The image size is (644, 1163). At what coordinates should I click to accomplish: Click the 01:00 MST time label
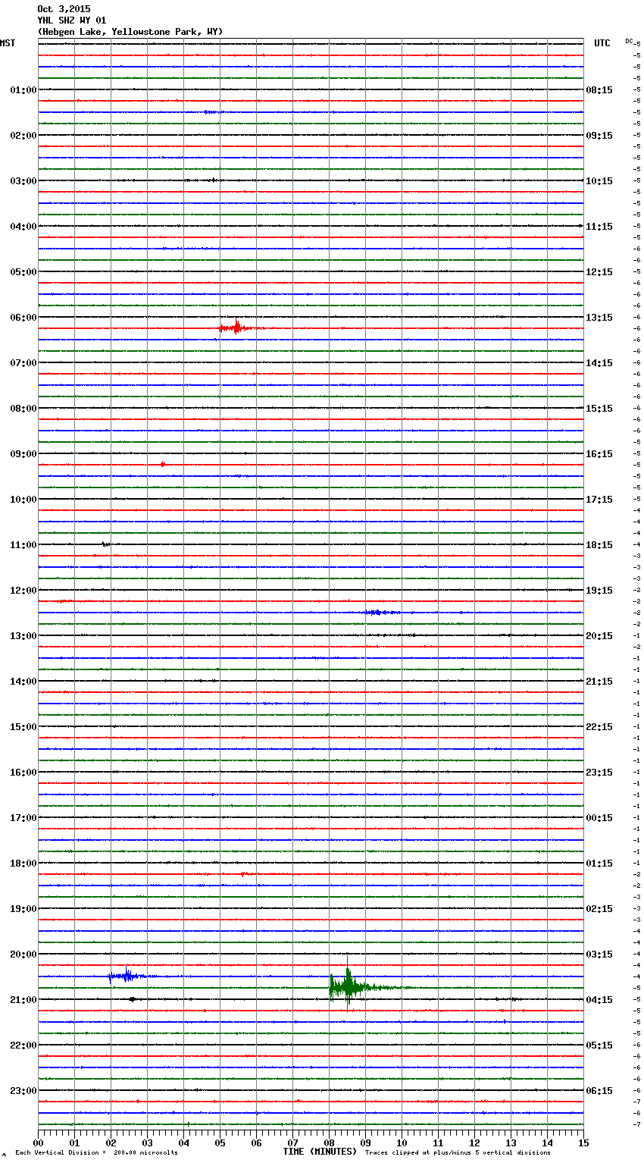[23, 90]
